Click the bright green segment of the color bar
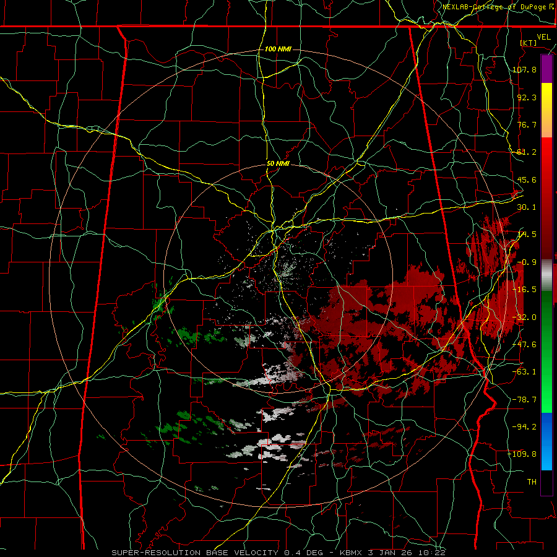Screen dimensions: 557x557 click(x=546, y=391)
